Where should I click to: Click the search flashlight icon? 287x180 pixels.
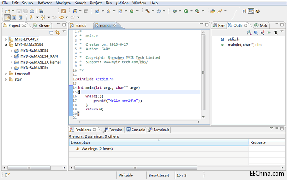click(x=220, y=11)
